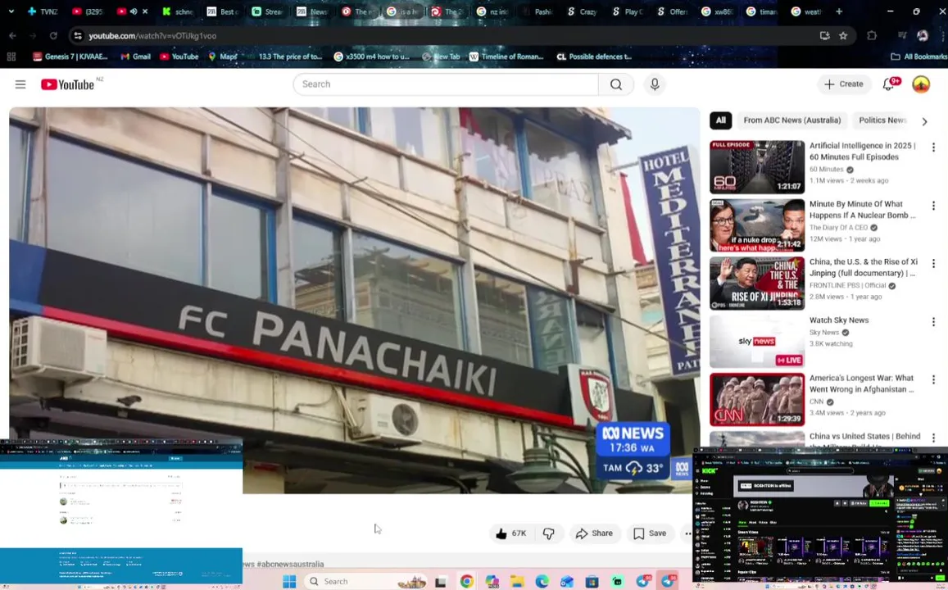Open File Explorer from the taskbar
This screenshot has width=948, height=590.
(x=517, y=582)
